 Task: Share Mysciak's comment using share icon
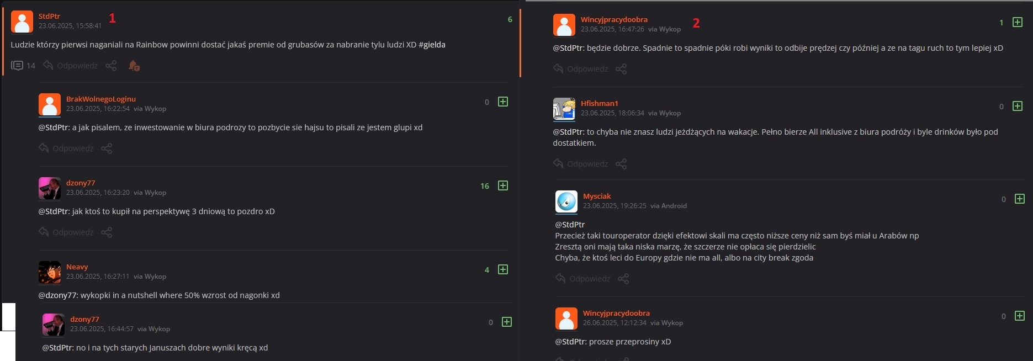point(623,279)
